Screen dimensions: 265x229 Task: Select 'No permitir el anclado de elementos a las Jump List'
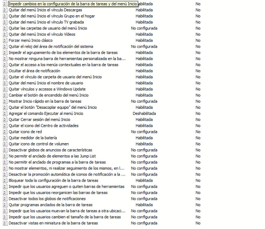tap(52, 156)
